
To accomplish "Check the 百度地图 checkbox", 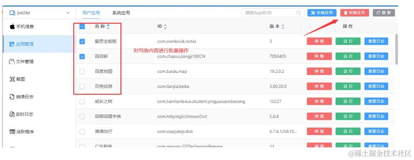I will (x=82, y=71).
